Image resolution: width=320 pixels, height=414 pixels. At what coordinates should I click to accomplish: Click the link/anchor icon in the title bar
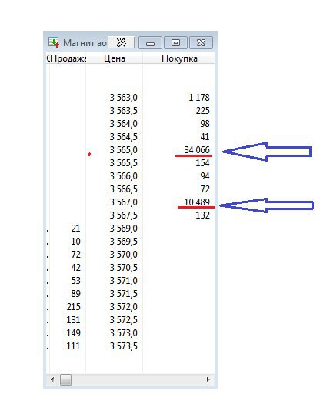[x=122, y=42]
